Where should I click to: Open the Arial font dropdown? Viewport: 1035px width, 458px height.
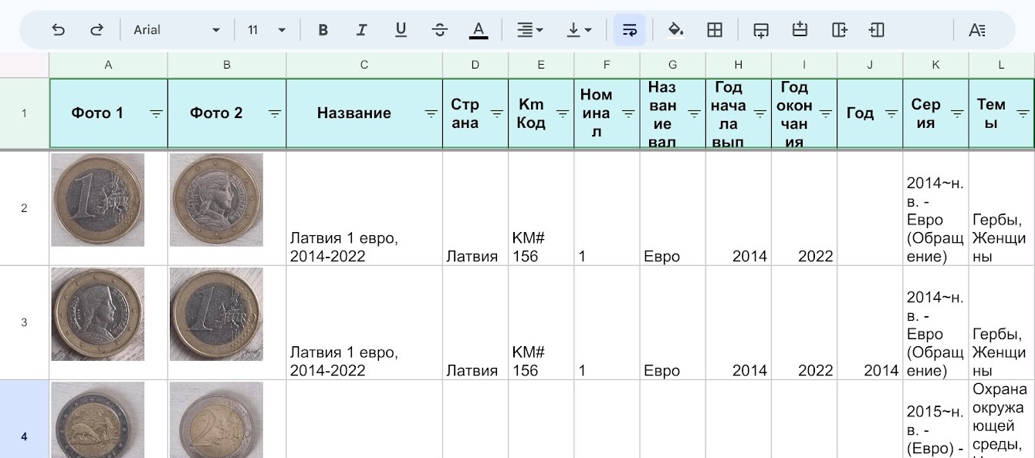177,30
